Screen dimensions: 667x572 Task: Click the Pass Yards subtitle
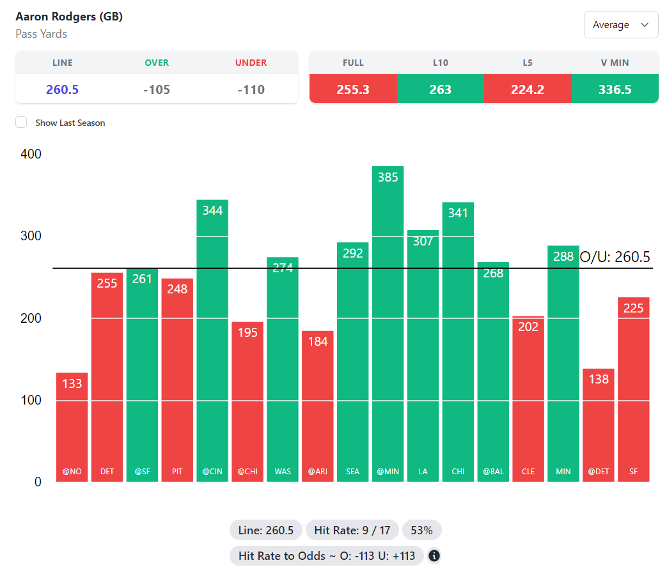click(x=42, y=34)
